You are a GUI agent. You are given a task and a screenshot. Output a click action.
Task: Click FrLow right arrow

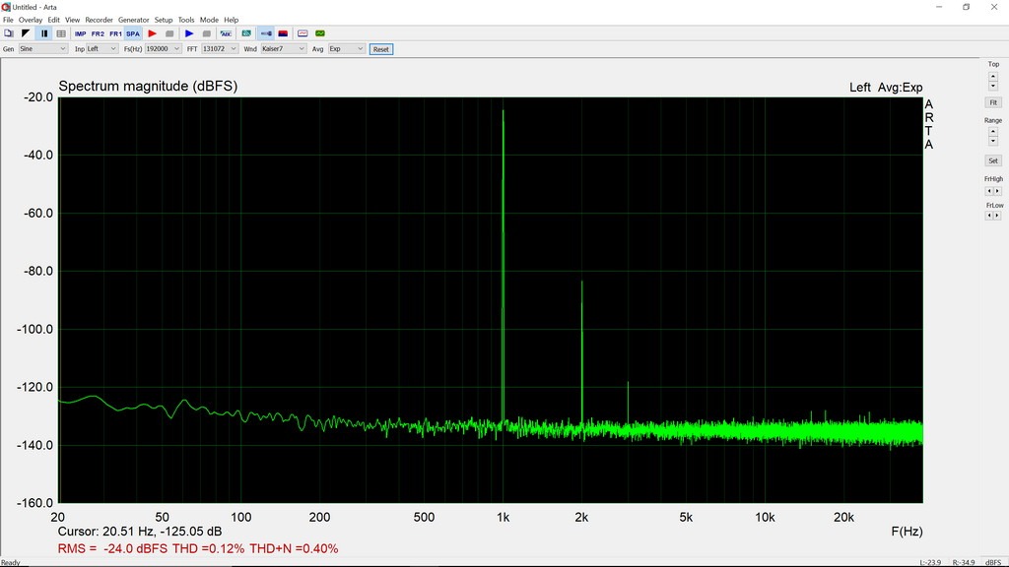point(997,216)
